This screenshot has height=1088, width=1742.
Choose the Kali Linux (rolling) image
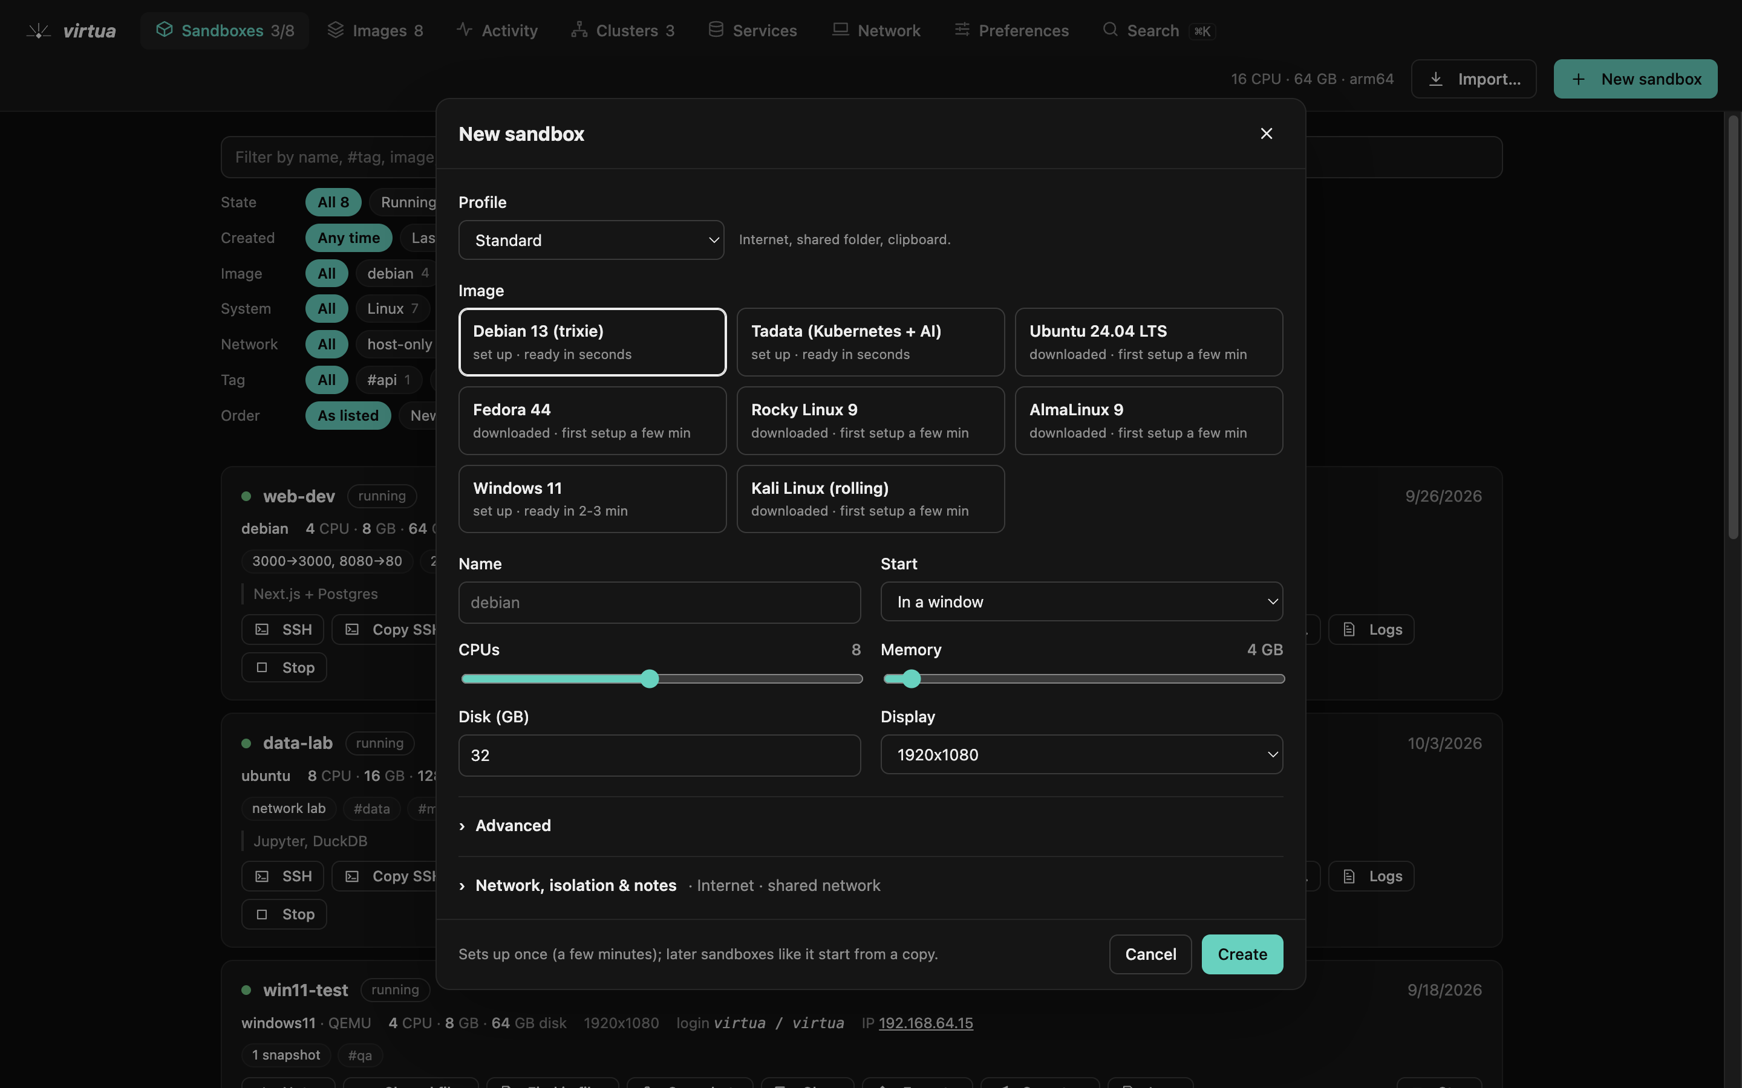pos(870,499)
